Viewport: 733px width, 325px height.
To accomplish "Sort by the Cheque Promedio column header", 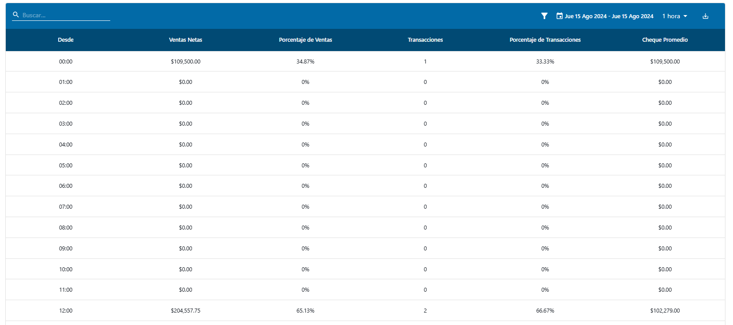I will click(x=665, y=40).
